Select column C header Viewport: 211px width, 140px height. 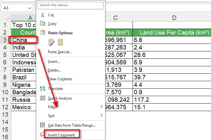[x=119, y=18]
